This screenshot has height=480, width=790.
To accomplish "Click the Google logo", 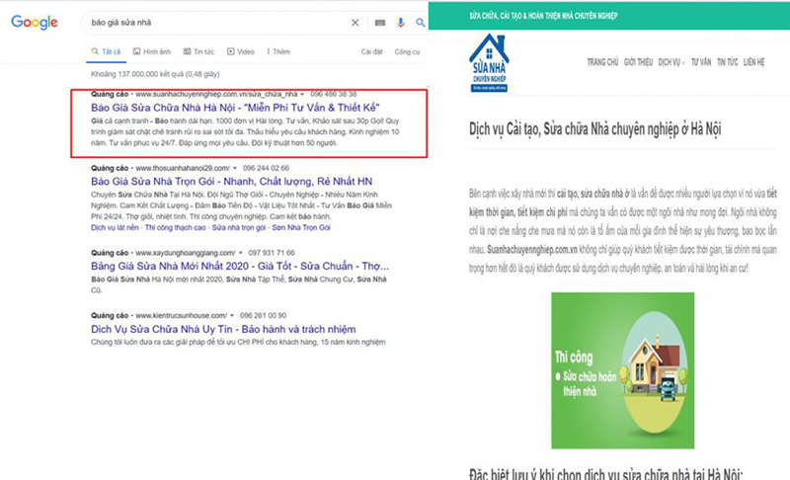I will (x=35, y=22).
